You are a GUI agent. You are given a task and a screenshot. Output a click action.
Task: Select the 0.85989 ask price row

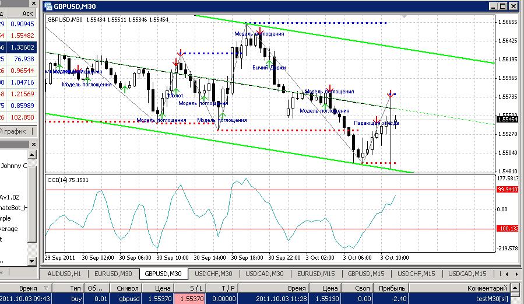click(19, 106)
